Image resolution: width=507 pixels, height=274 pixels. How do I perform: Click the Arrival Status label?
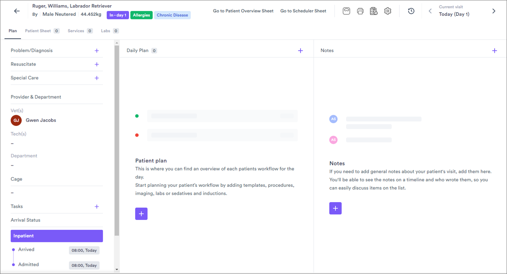pyautogui.click(x=26, y=220)
